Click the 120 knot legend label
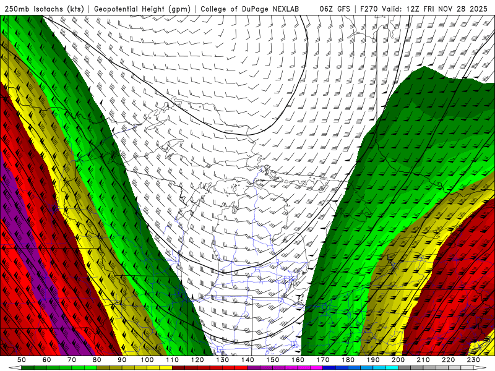 tap(197, 360)
